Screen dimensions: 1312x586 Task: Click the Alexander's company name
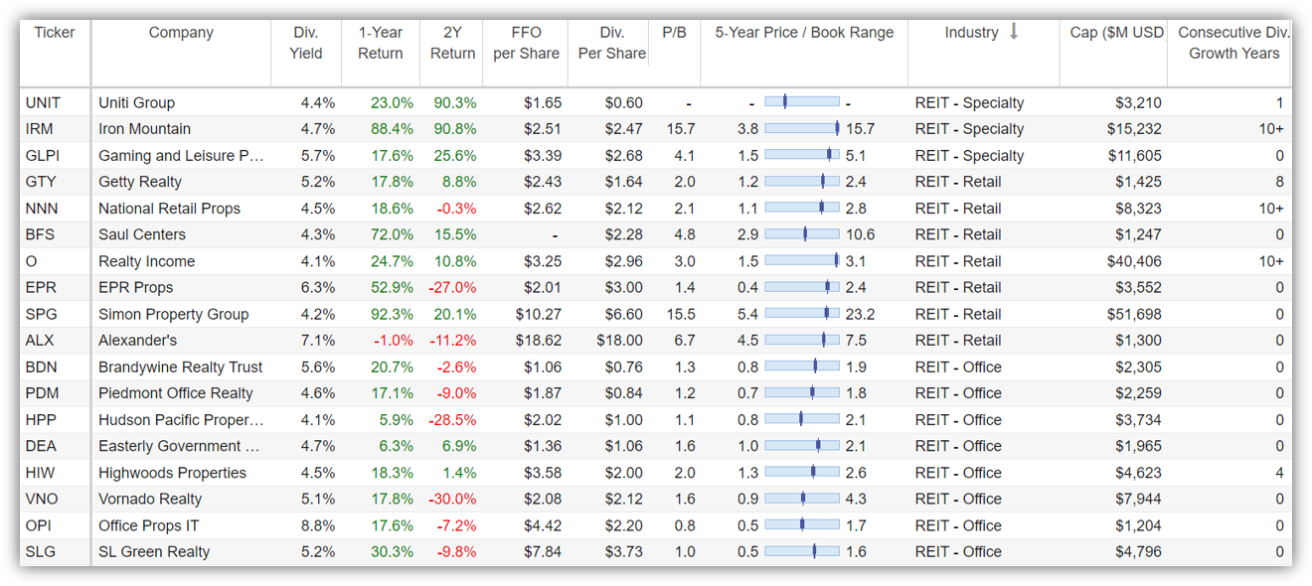point(138,341)
